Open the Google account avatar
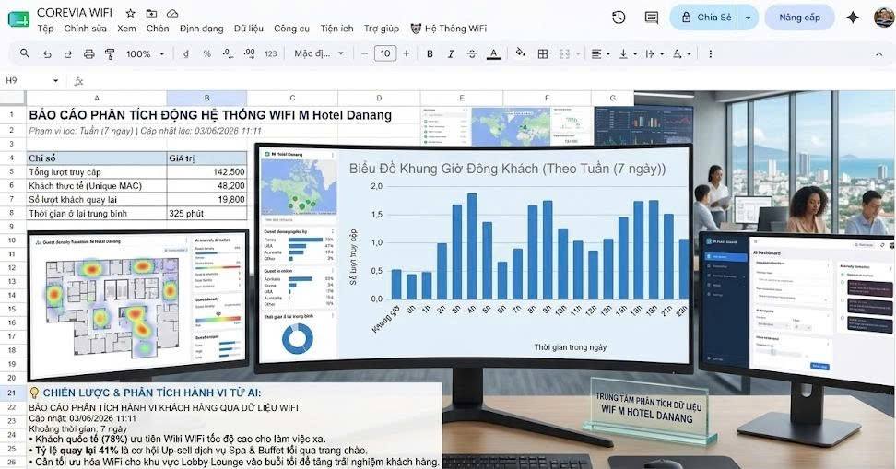 point(885,18)
